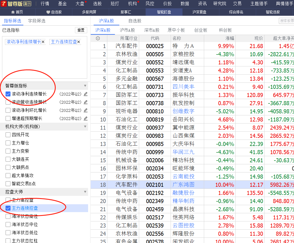This screenshot has height=243, width=294.
Task: Sort by the 所属行业 column header
Action: tap(129, 38)
